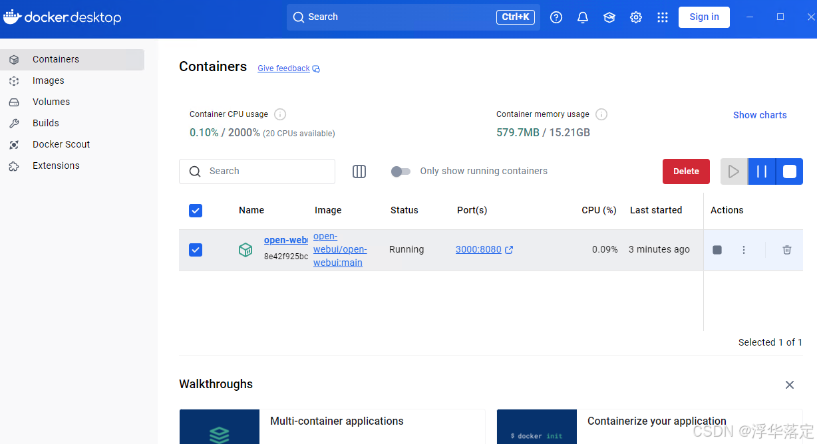Open the Containerize your application walkthrough card
This screenshot has height=444, width=817.
click(x=649, y=427)
